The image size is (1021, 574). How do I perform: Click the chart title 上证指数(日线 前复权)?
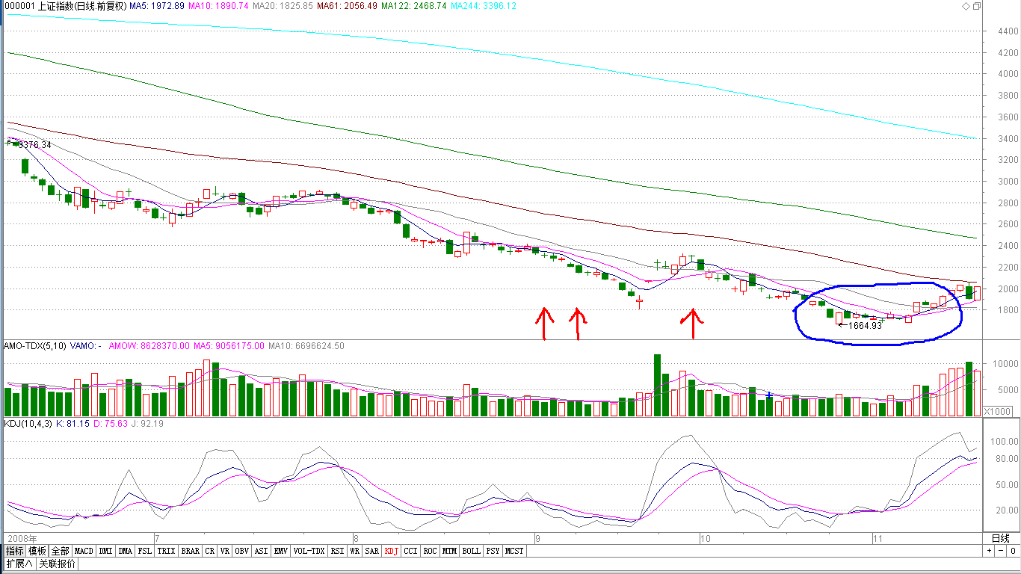81,6
